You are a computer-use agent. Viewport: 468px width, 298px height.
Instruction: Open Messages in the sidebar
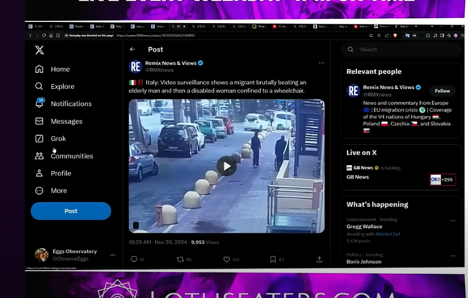tap(59, 121)
